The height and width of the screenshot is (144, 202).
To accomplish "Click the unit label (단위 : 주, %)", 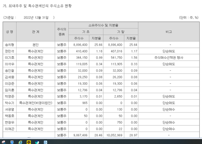I will coord(189,17).
